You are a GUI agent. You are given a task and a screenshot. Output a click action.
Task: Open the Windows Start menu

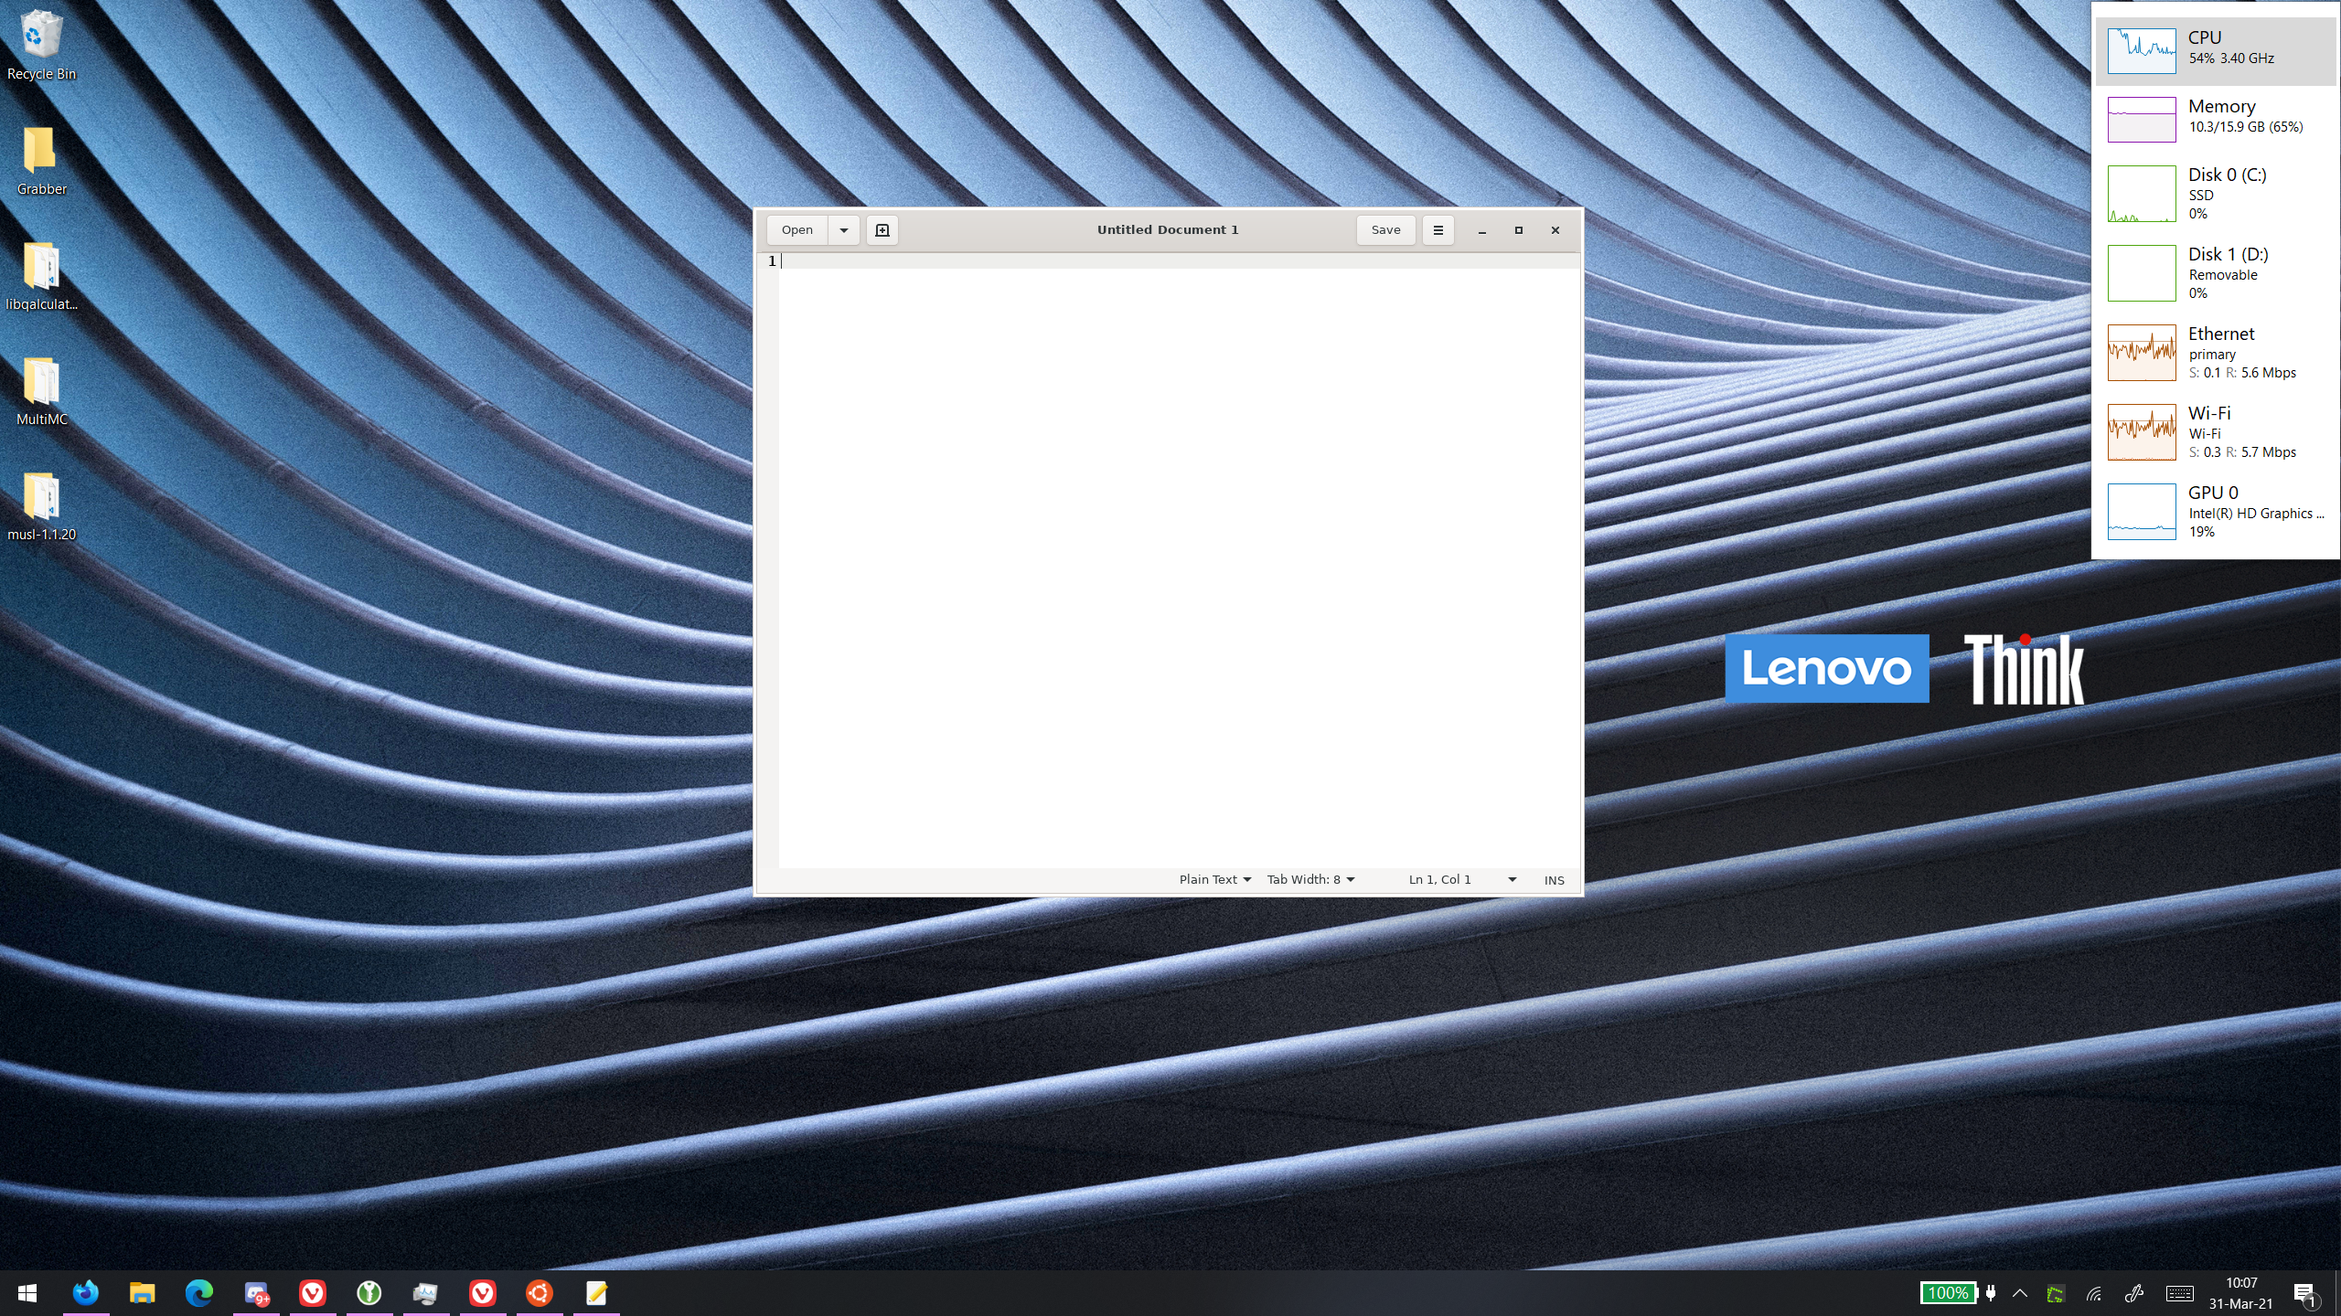point(27,1293)
